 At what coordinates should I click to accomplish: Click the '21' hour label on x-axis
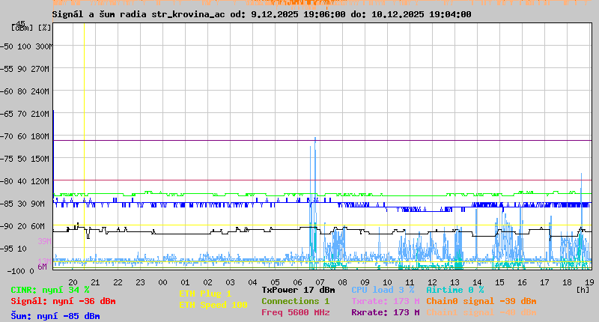click(95, 282)
